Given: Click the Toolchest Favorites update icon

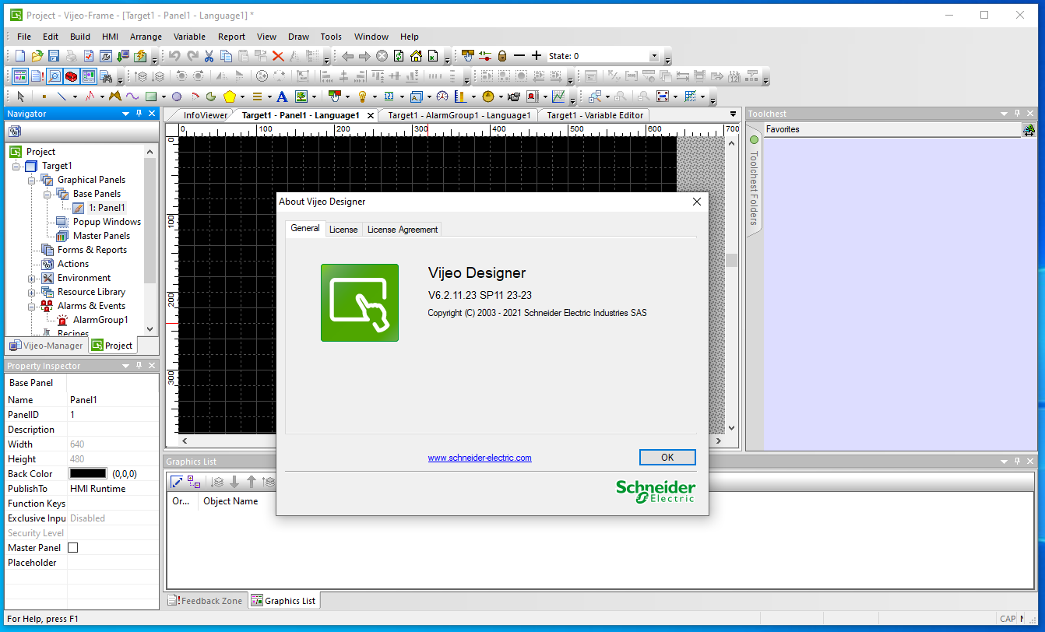Looking at the screenshot, I should click(1029, 129).
